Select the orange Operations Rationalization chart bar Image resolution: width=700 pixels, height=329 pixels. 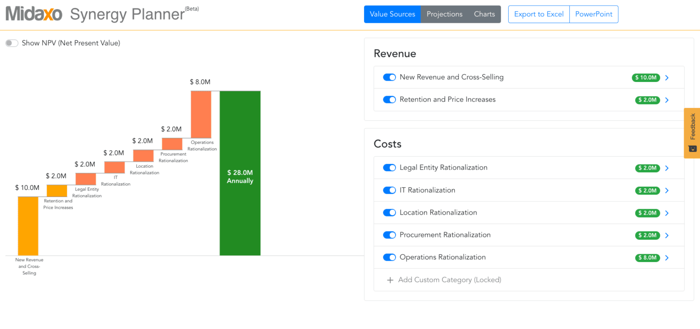201,114
